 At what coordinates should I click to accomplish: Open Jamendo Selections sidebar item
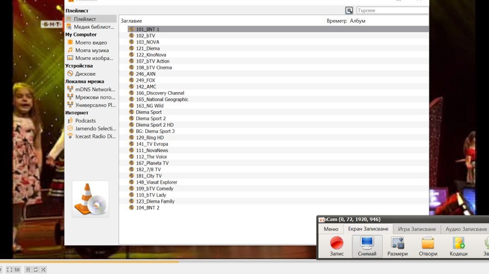(91, 128)
